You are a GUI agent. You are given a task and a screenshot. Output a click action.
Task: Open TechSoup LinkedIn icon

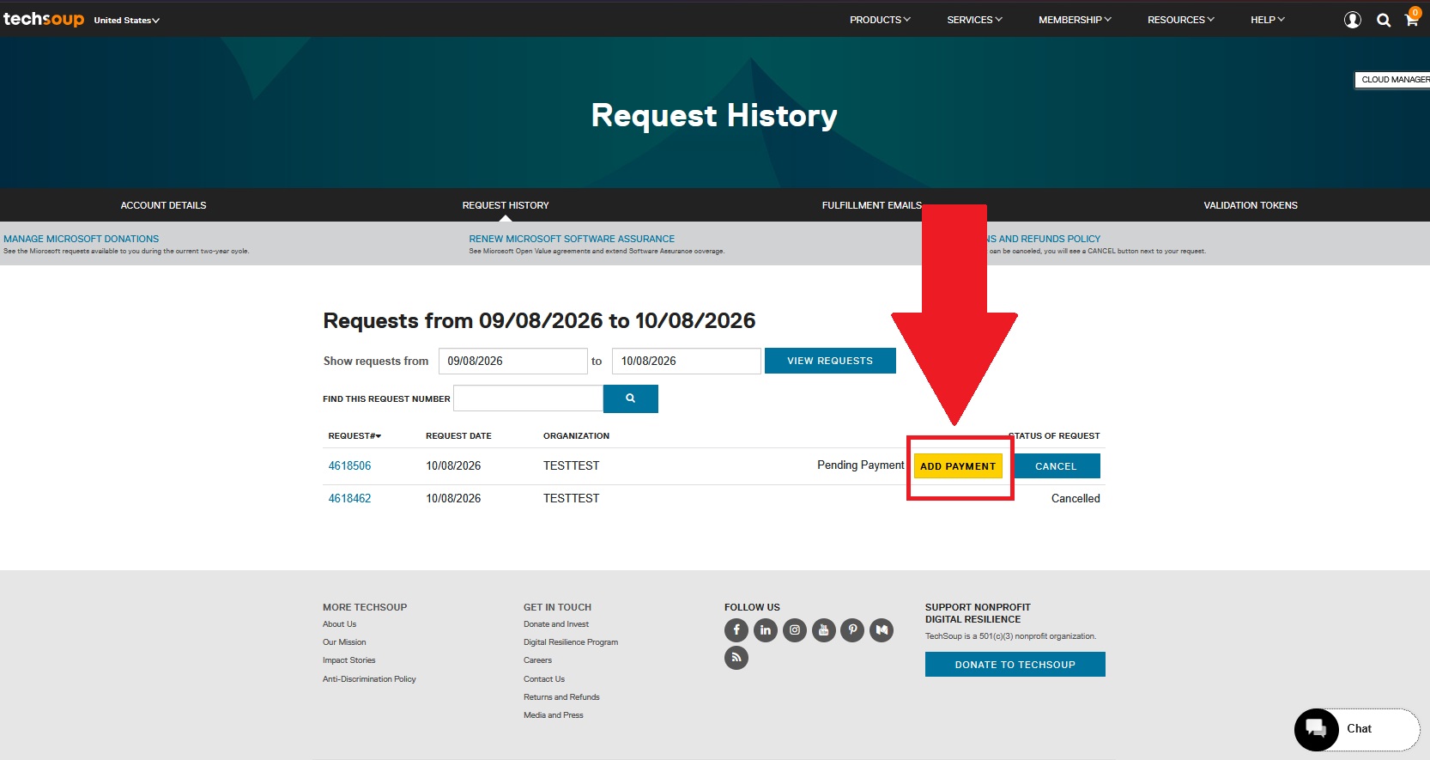[x=766, y=630]
